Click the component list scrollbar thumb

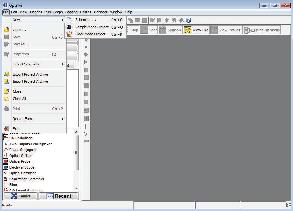coord(76,153)
